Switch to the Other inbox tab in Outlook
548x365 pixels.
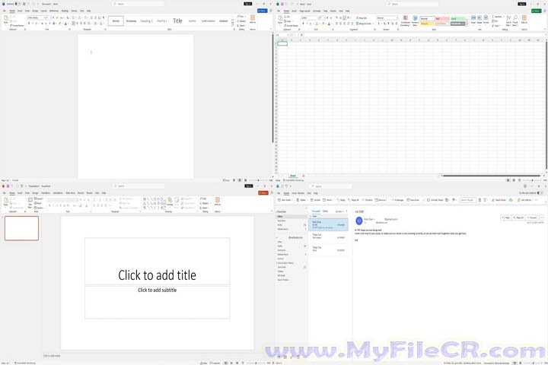pos(326,211)
